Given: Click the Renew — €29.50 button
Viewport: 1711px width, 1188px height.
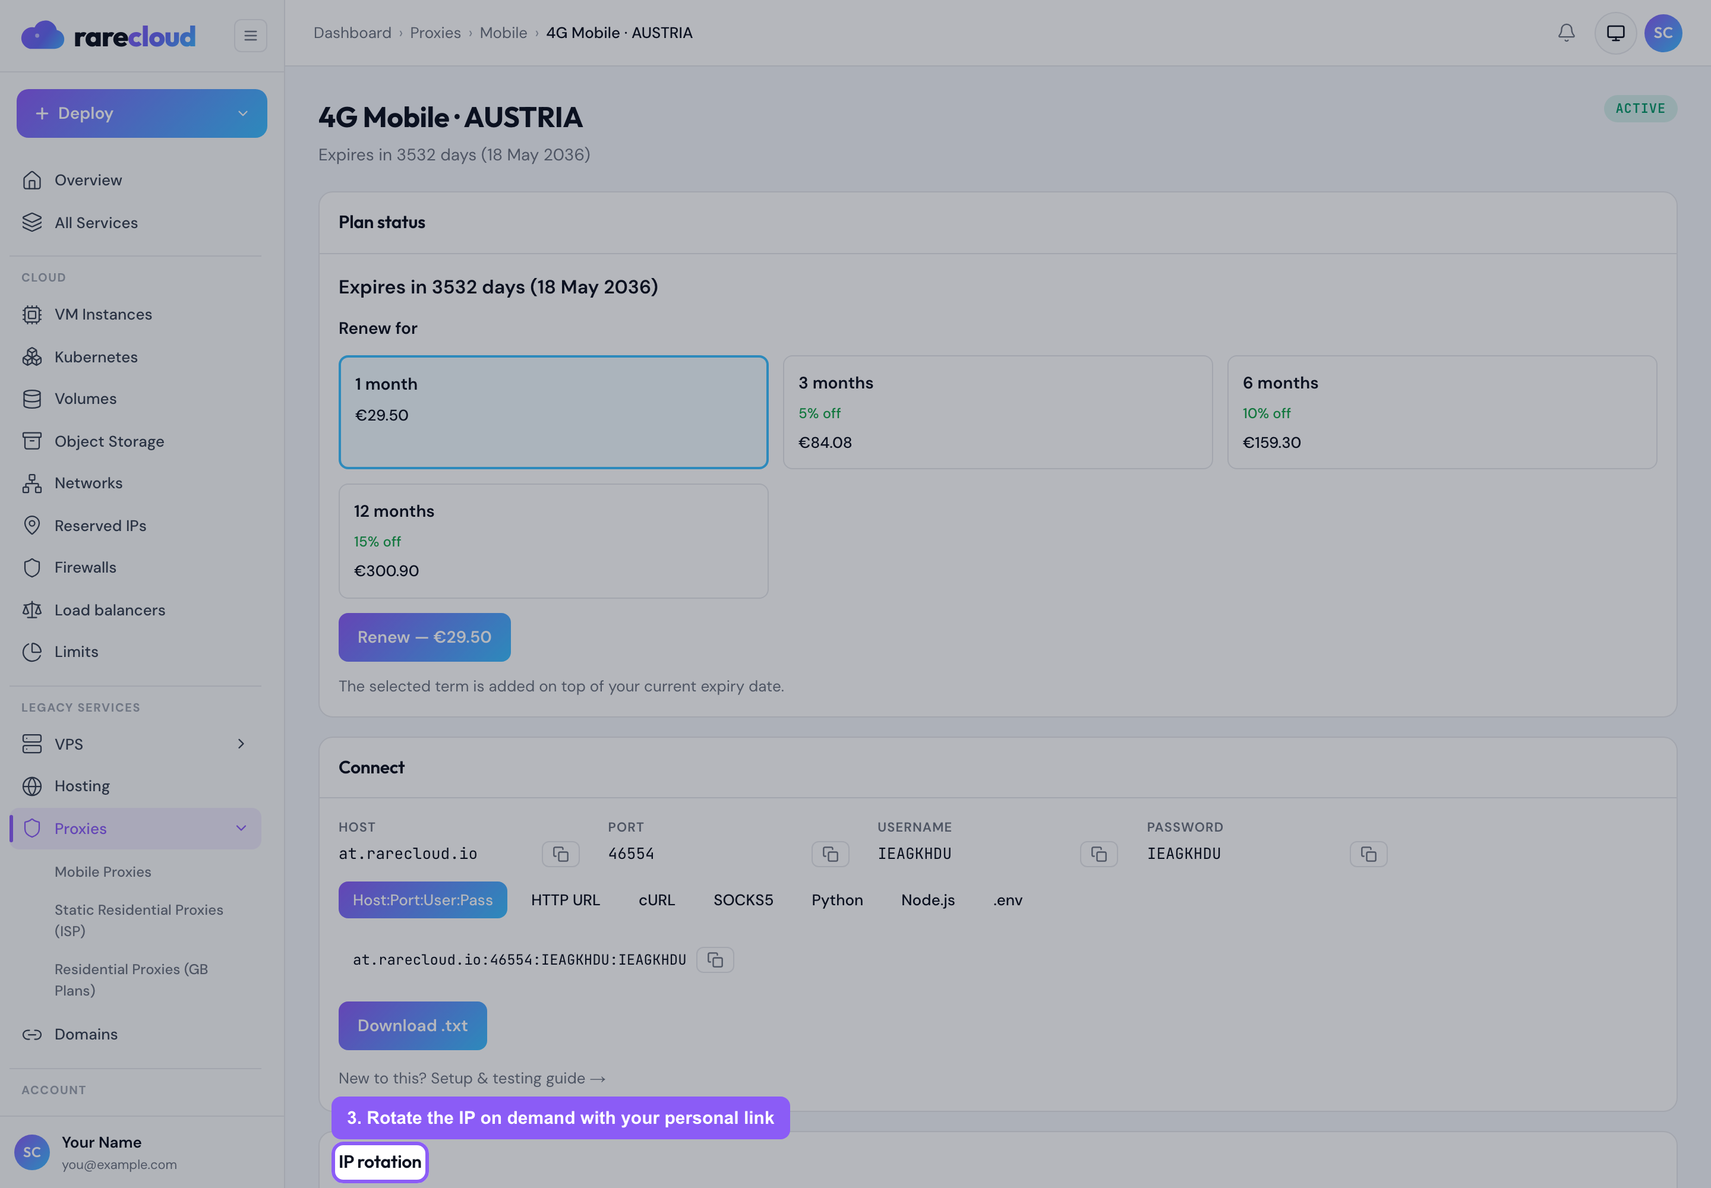Looking at the screenshot, I should click(424, 637).
